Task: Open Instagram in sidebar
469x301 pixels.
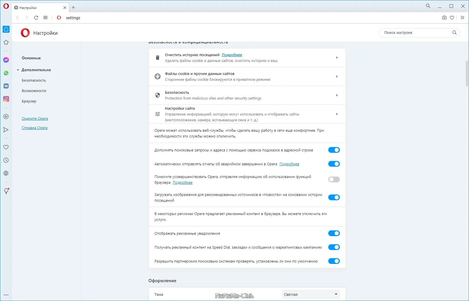Action: pos(6,99)
